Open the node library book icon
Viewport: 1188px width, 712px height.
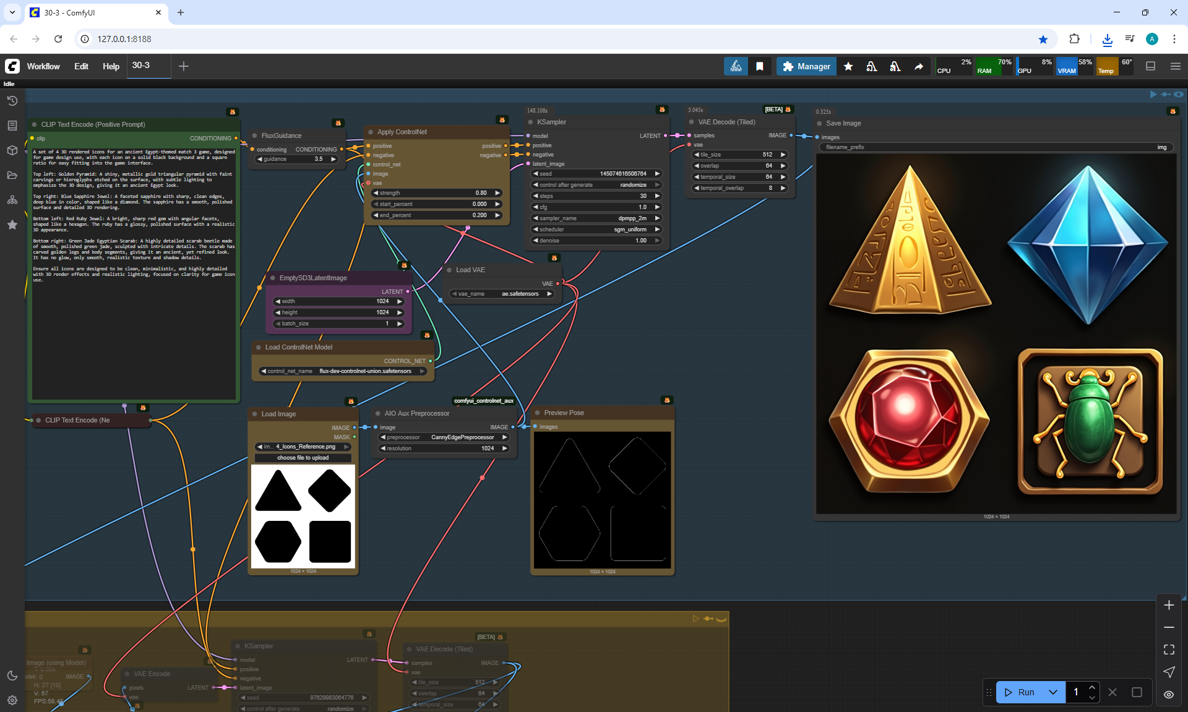[12, 126]
